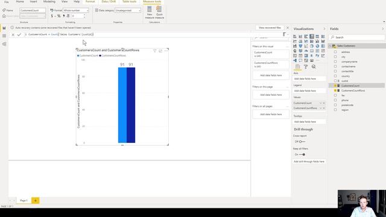
Task: Collapse the Fields pane chevron
Action: click(x=382, y=29)
